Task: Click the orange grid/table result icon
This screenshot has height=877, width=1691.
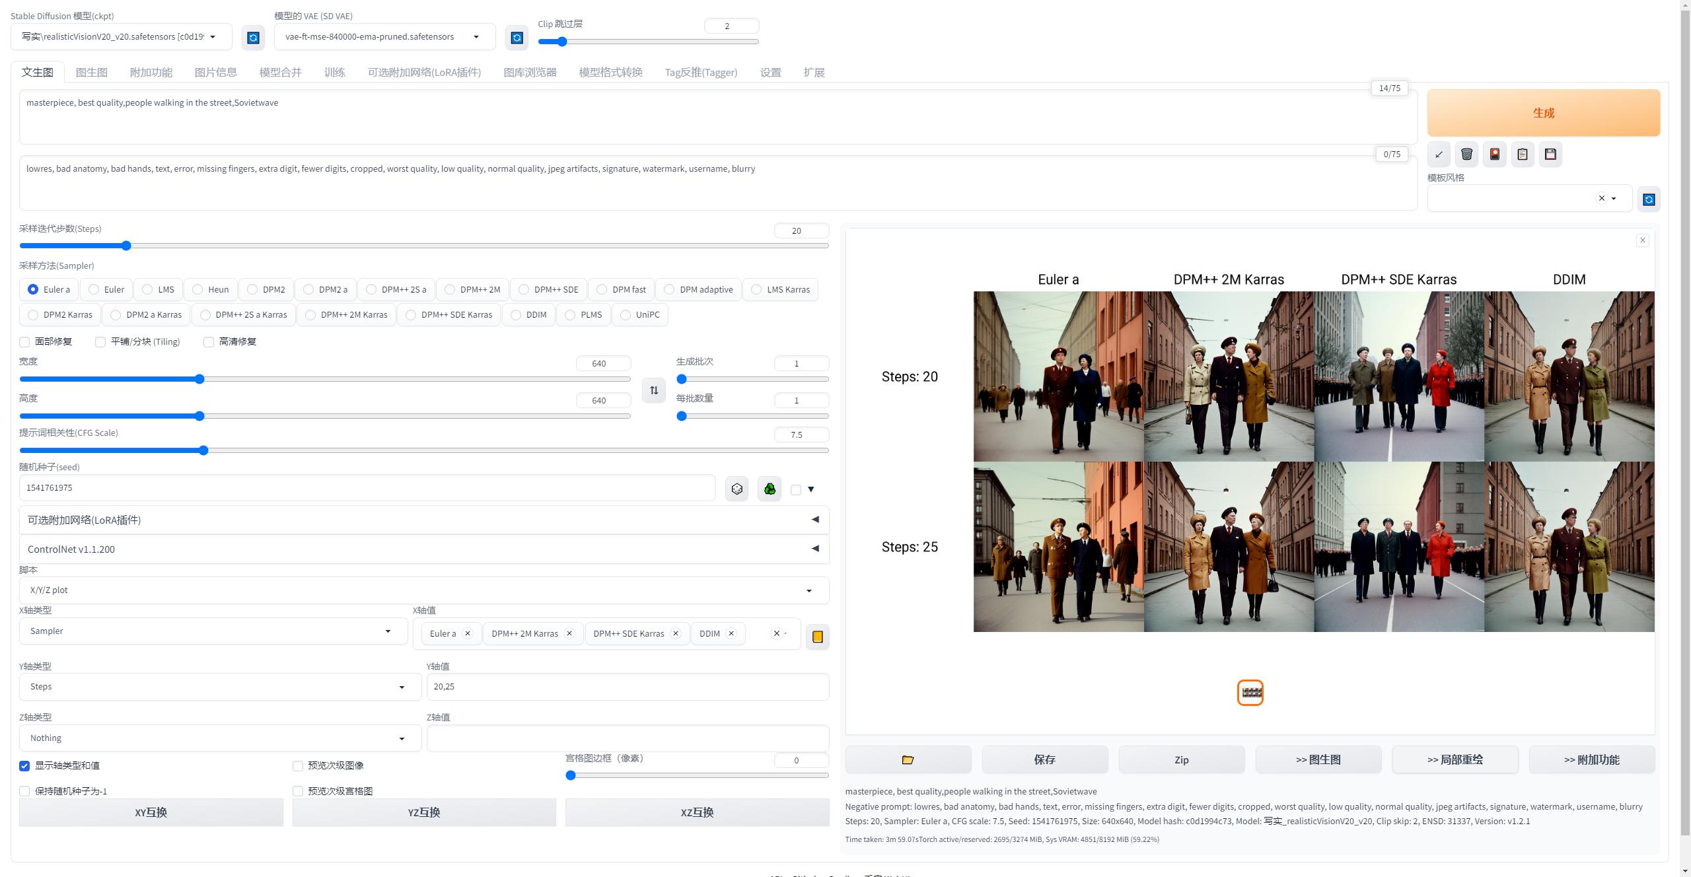Action: (1250, 691)
